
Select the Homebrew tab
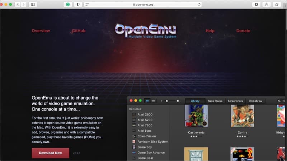coord(255,101)
